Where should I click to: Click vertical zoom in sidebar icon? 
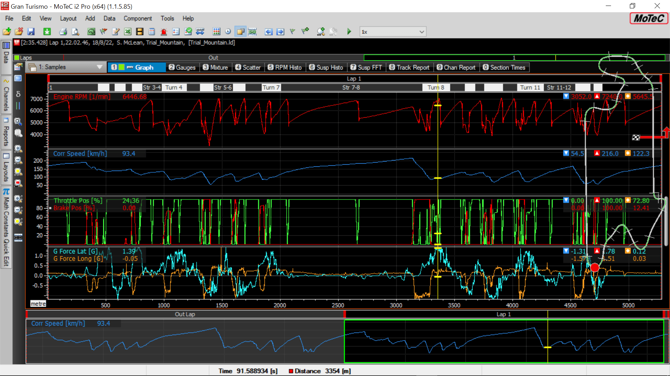tap(18, 199)
